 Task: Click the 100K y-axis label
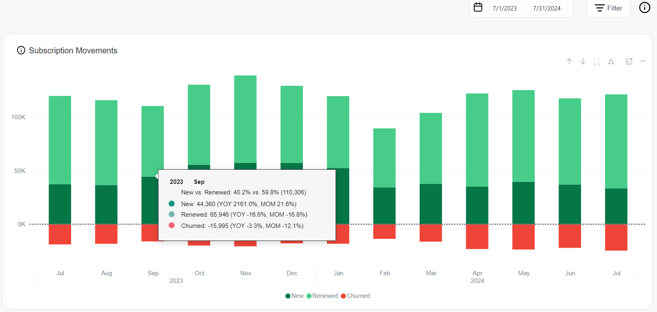point(18,117)
